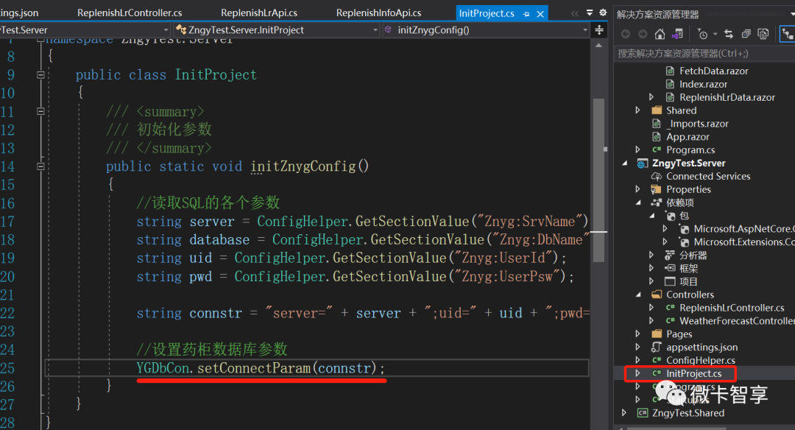The image size is (795, 430).
Task: Toggle Show All Files icon
Action: 763,34
